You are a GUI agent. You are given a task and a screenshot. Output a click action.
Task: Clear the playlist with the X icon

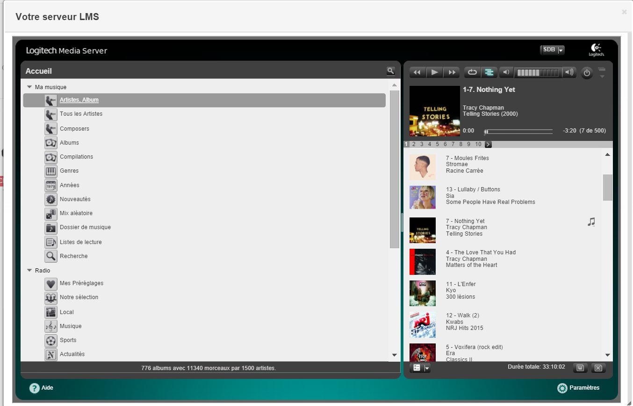point(598,368)
